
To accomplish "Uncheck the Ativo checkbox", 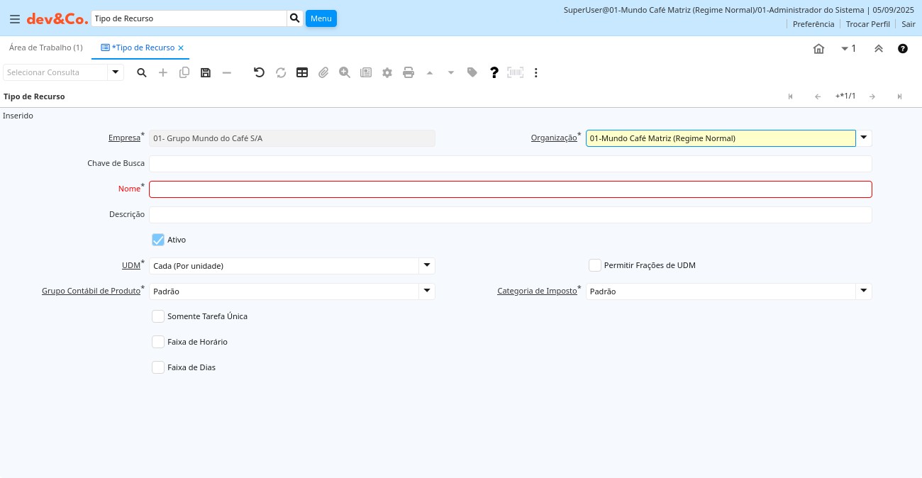I will 158,240.
